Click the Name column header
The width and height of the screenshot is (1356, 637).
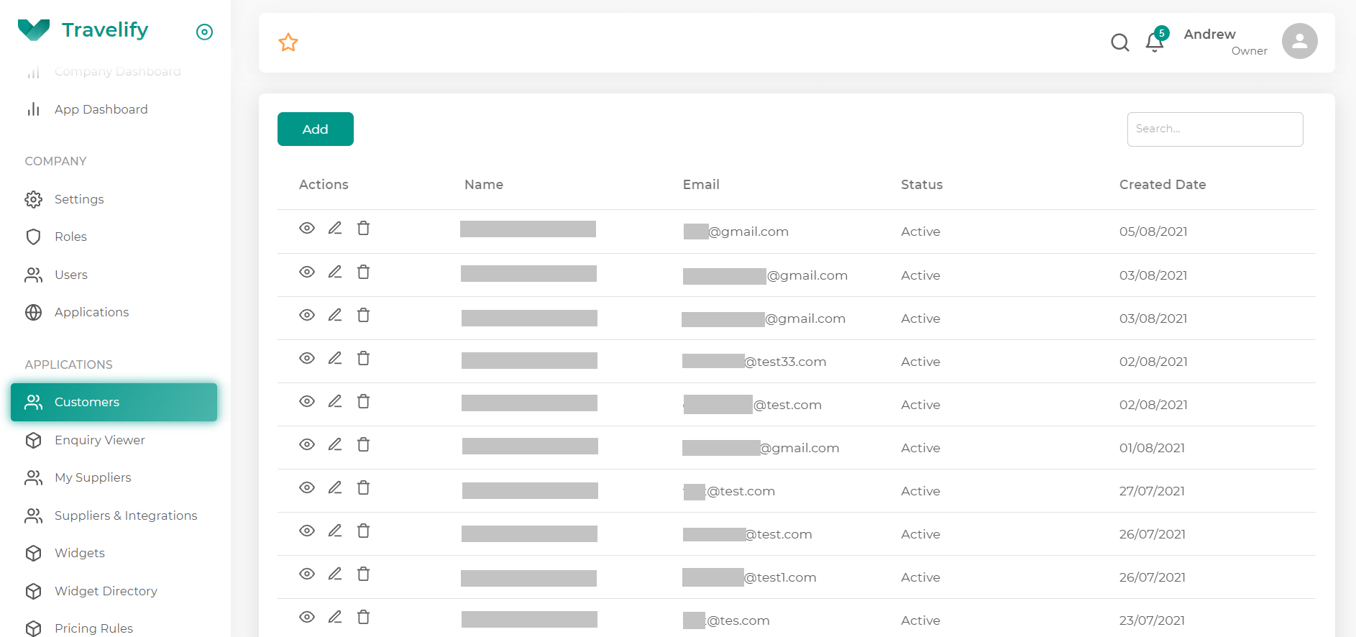click(484, 185)
